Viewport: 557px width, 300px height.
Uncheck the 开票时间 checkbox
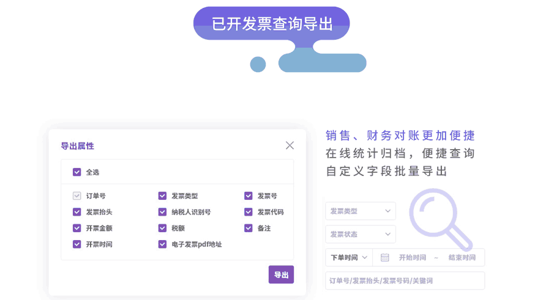[77, 244]
